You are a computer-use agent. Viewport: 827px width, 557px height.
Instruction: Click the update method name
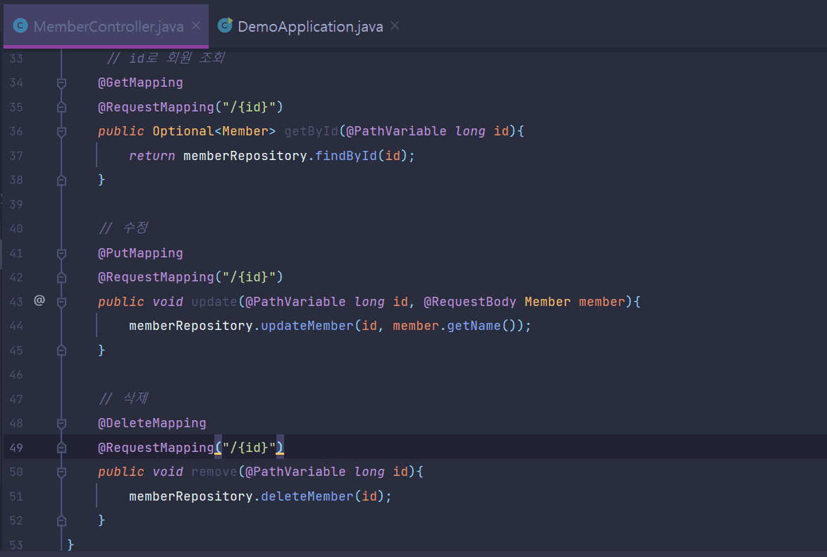tap(214, 302)
